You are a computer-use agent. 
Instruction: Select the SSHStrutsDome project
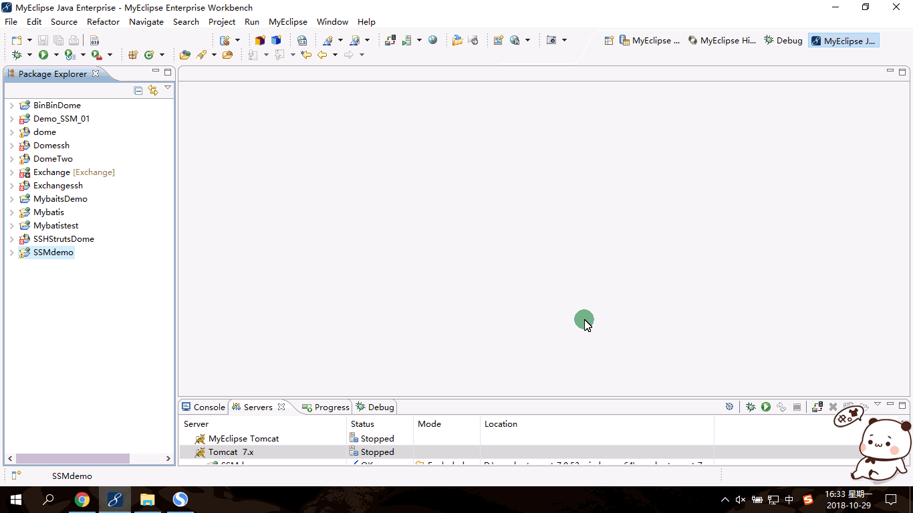point(63,239)
